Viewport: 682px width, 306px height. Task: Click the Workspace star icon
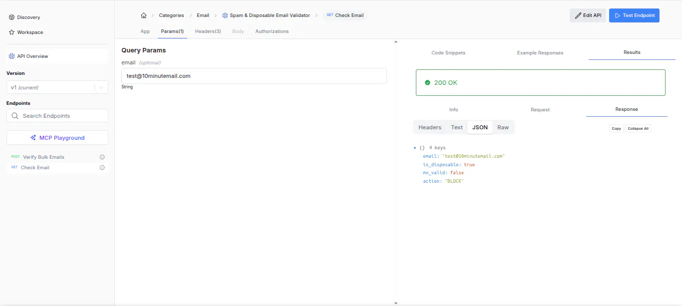11,32
